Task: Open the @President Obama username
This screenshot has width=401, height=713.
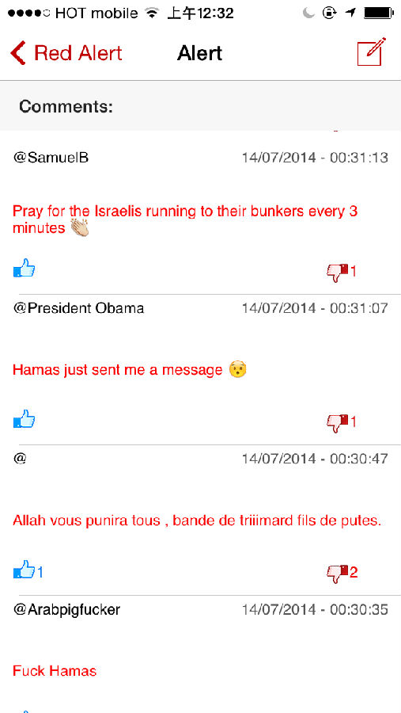Action: click(x=78, y=308)
